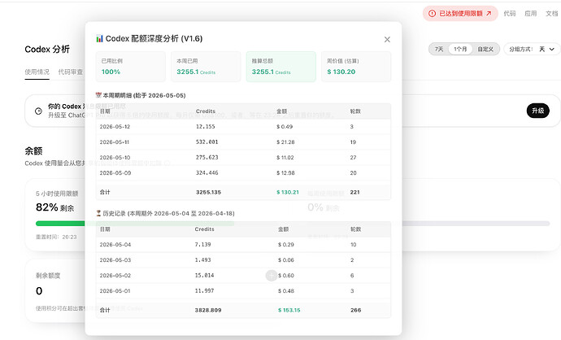
Task: Click history total $ 153.15
Action: point(289,310)
